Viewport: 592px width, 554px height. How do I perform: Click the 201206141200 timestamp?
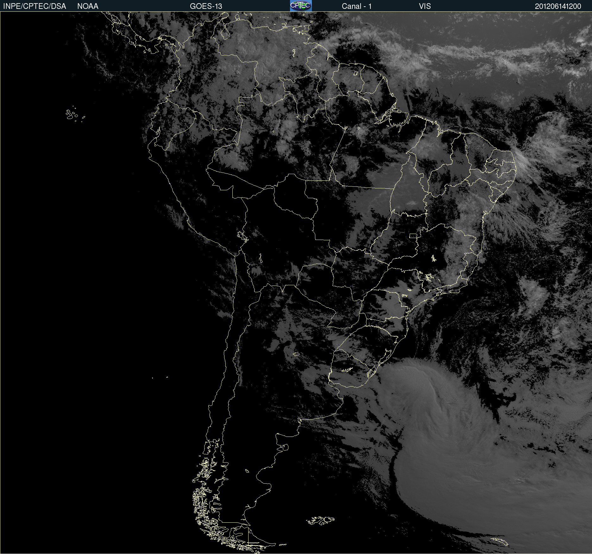558,6
